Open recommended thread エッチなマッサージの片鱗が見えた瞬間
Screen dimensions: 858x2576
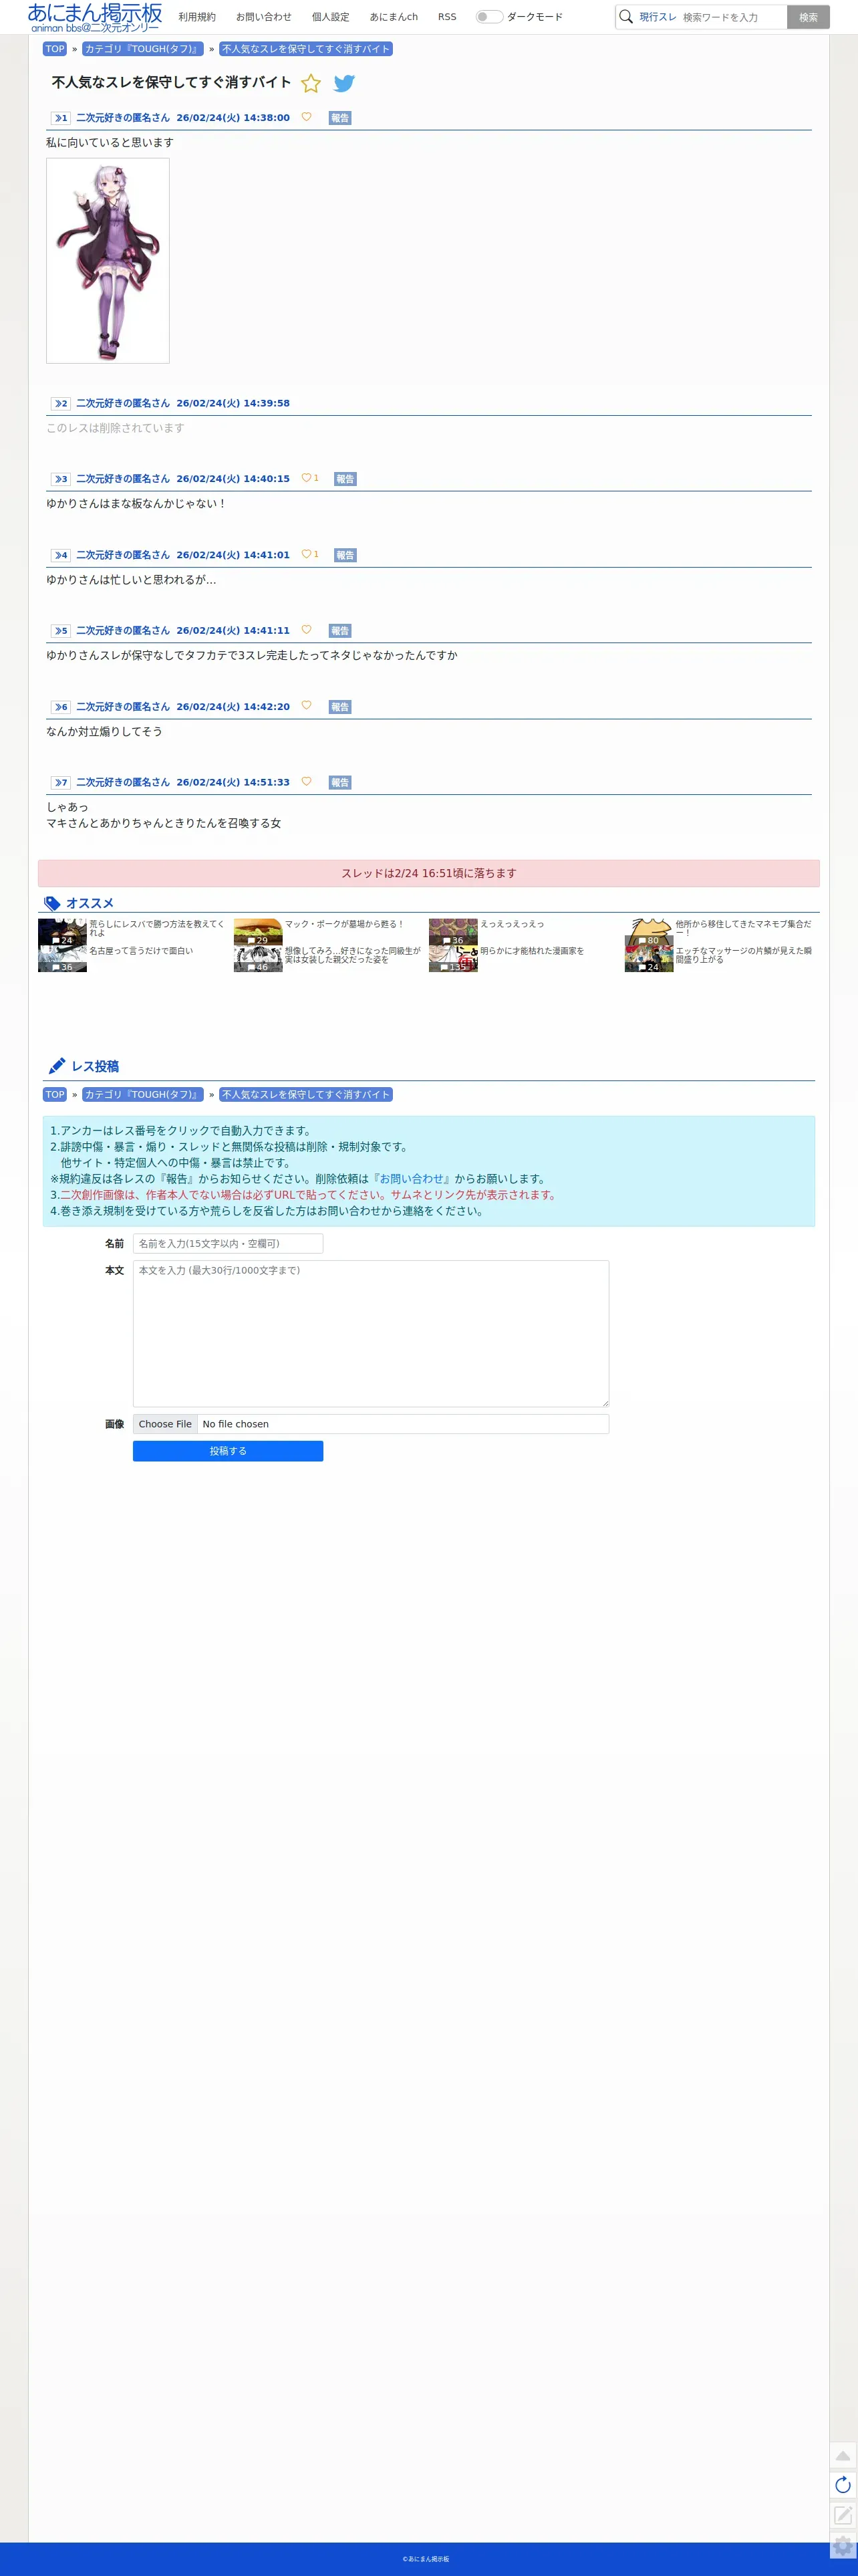pos(744,955)
